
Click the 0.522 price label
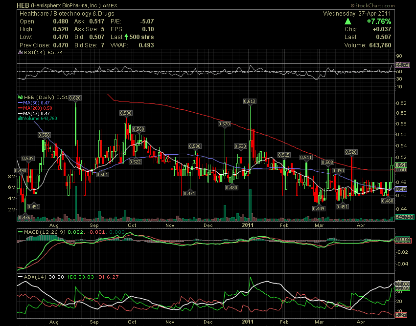(x=135, y=162)
